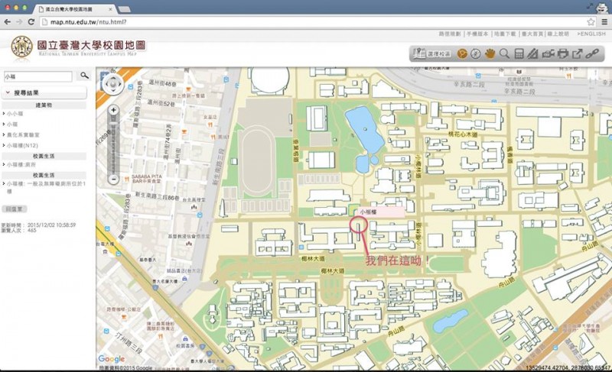Click the chain link icon in toolbar

pos(592,53)
